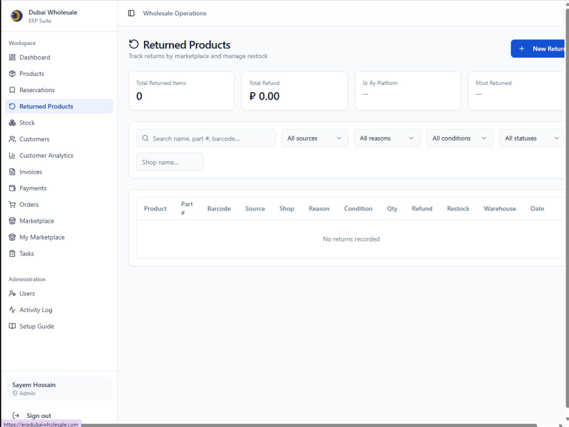The width and height of the screenshot is (569, 427).
Task: Click the Returned Products heading icon
Action: pyautogui.click(x=134, y=44)
